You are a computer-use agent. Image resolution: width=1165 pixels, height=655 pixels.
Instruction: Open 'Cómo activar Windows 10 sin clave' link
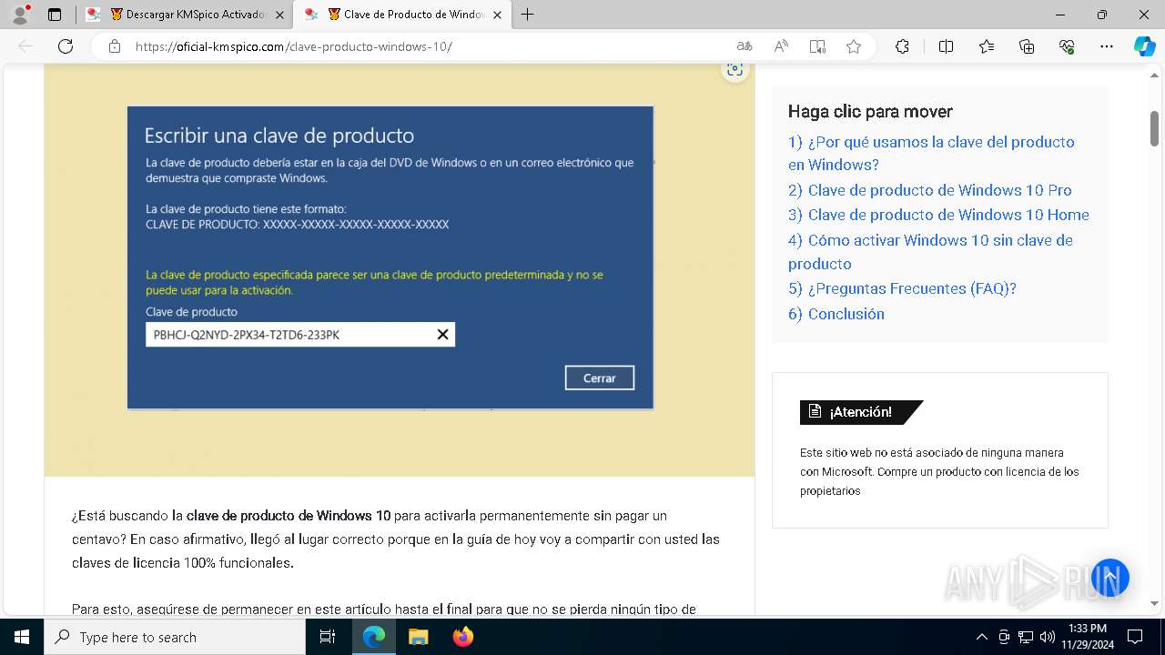930,252
